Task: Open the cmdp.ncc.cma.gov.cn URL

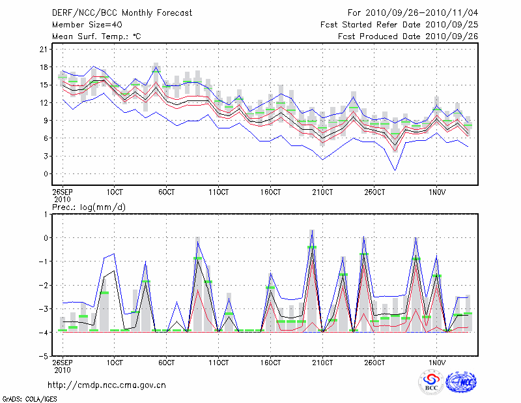Action: tap(107, 385)
